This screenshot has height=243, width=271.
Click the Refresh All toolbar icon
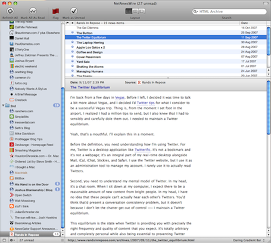point(10,11)
